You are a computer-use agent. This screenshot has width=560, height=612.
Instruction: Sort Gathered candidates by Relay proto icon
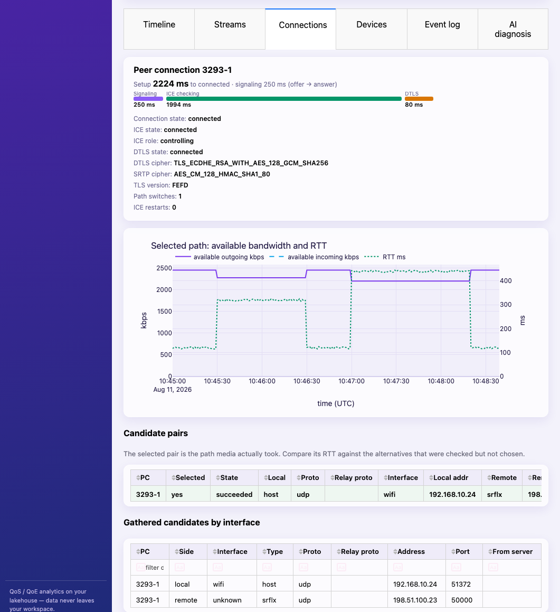coord(339,551)
